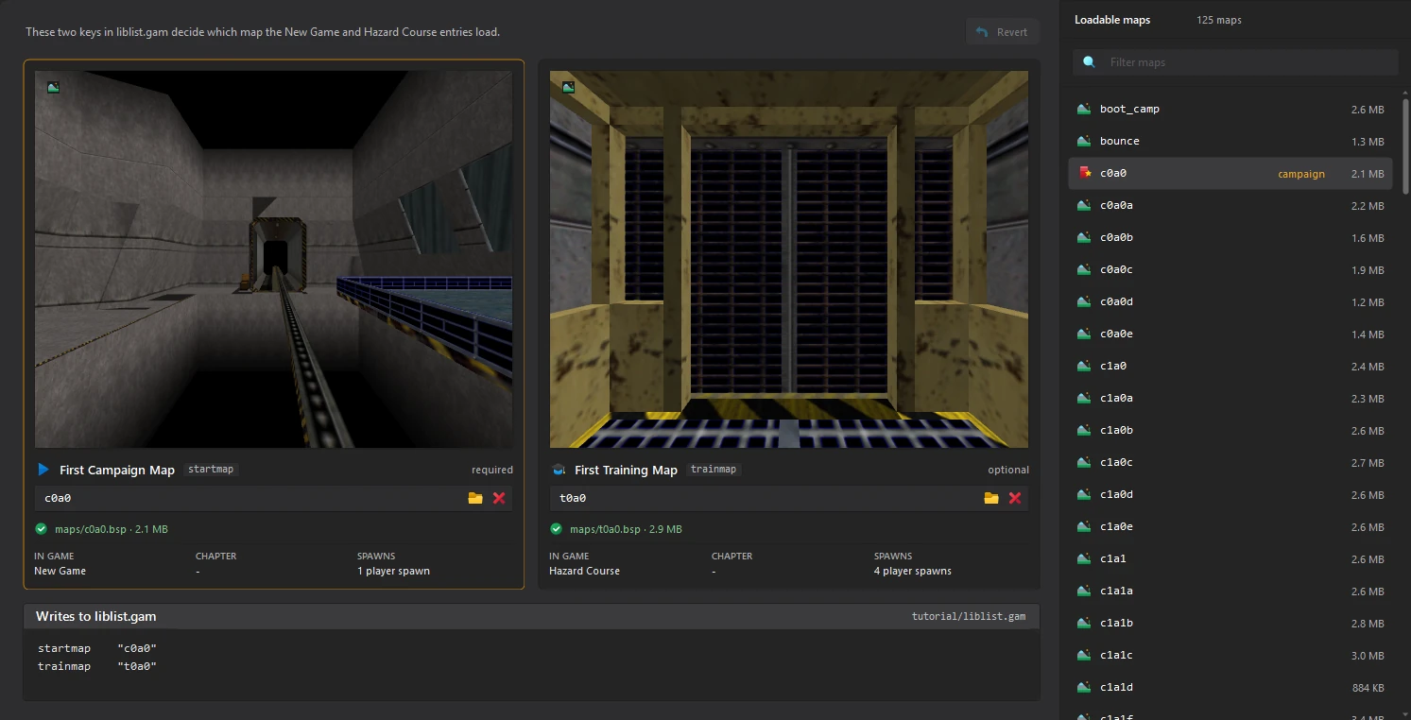Click the green check beside maps/c0a0.bsp

tap(42, 529)
